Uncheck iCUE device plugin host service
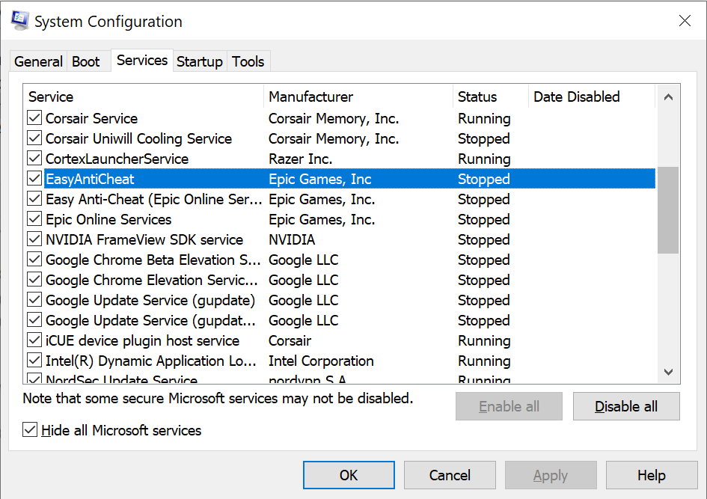Viewport: 707px width, 499px height. [x=34, y=340]
